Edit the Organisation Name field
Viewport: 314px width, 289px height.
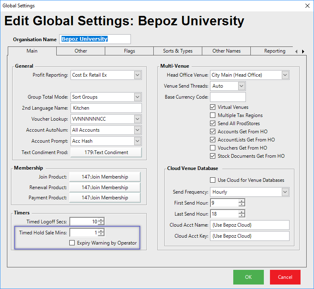click(x=95, y=39)
